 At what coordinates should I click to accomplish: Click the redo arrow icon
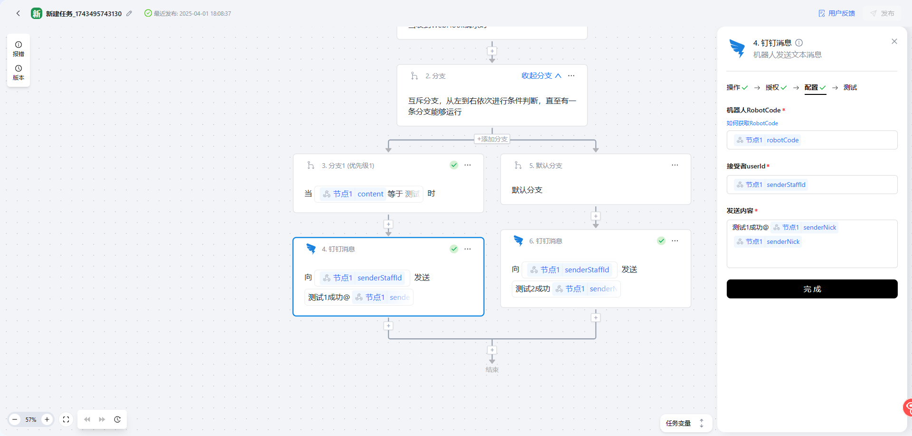(x=102, y=419)
